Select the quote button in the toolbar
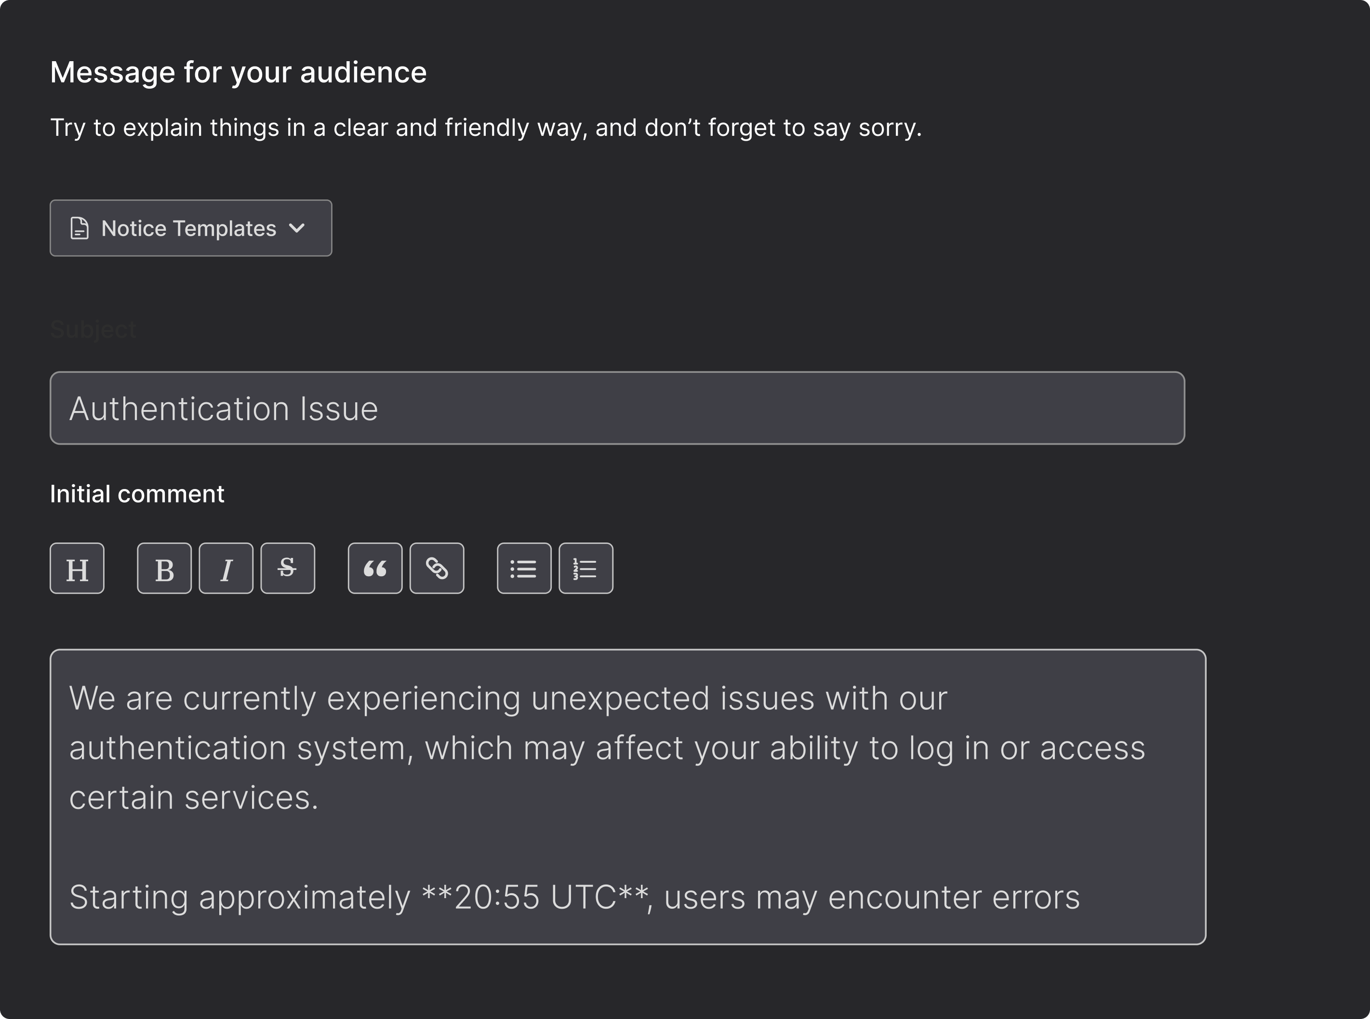This screenshot has height=1019, width=1370. pos(375,568)
